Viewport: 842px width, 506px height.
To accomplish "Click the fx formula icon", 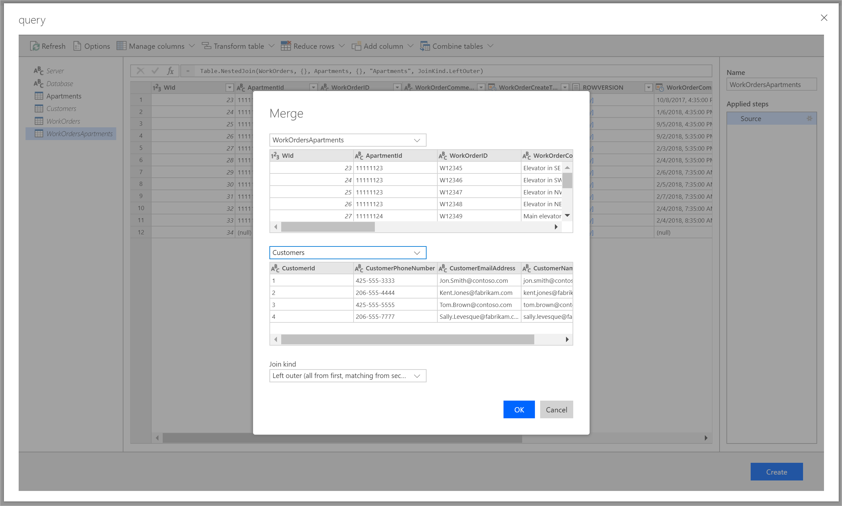I will [170, 71].
